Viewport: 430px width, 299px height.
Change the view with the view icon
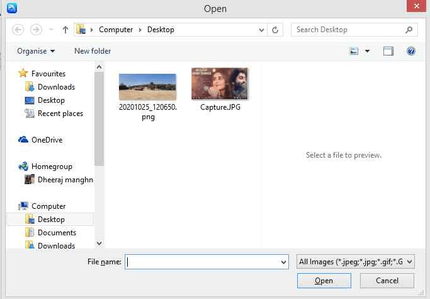(354, 51)
